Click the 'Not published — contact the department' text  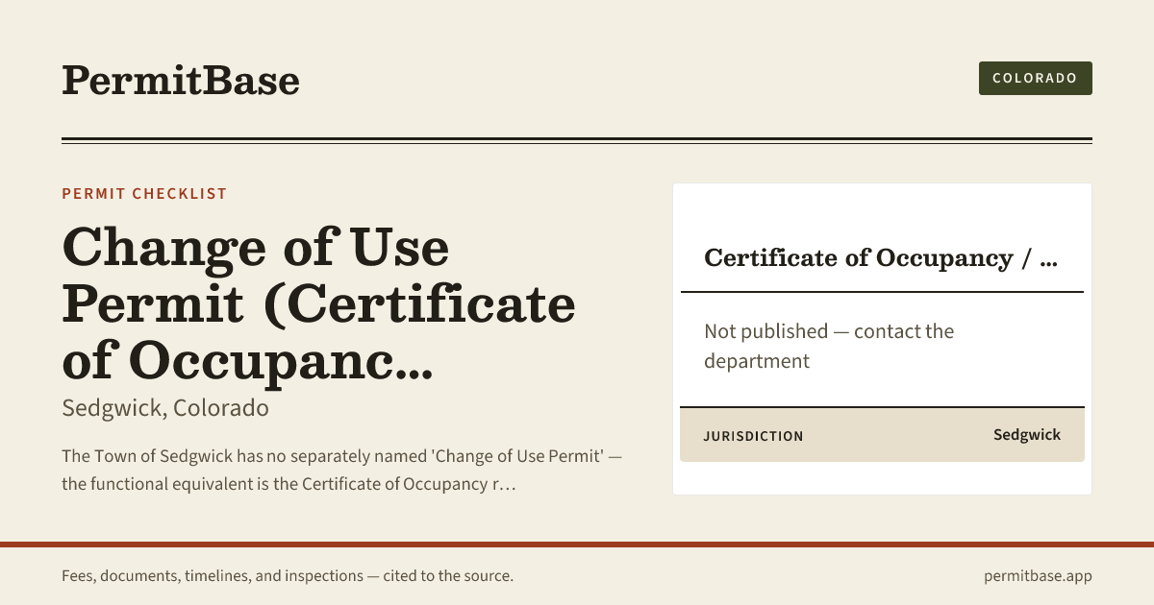[829, 346]
